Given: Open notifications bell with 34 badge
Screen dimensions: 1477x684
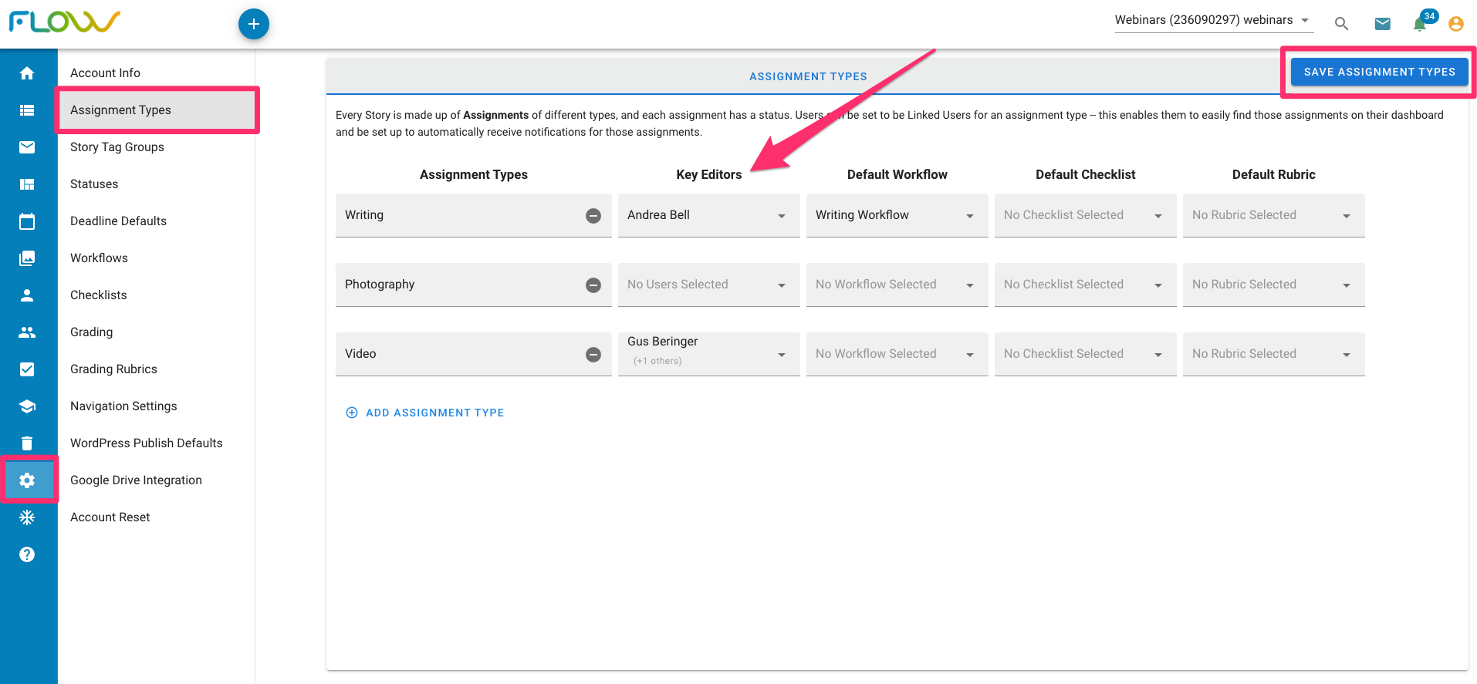Looking at the screenshot, I should (x=1420, y=24).
